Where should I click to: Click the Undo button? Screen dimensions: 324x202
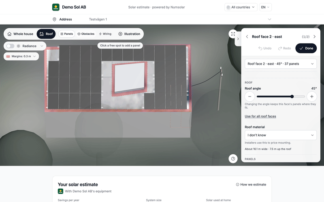tap(265, 48)
